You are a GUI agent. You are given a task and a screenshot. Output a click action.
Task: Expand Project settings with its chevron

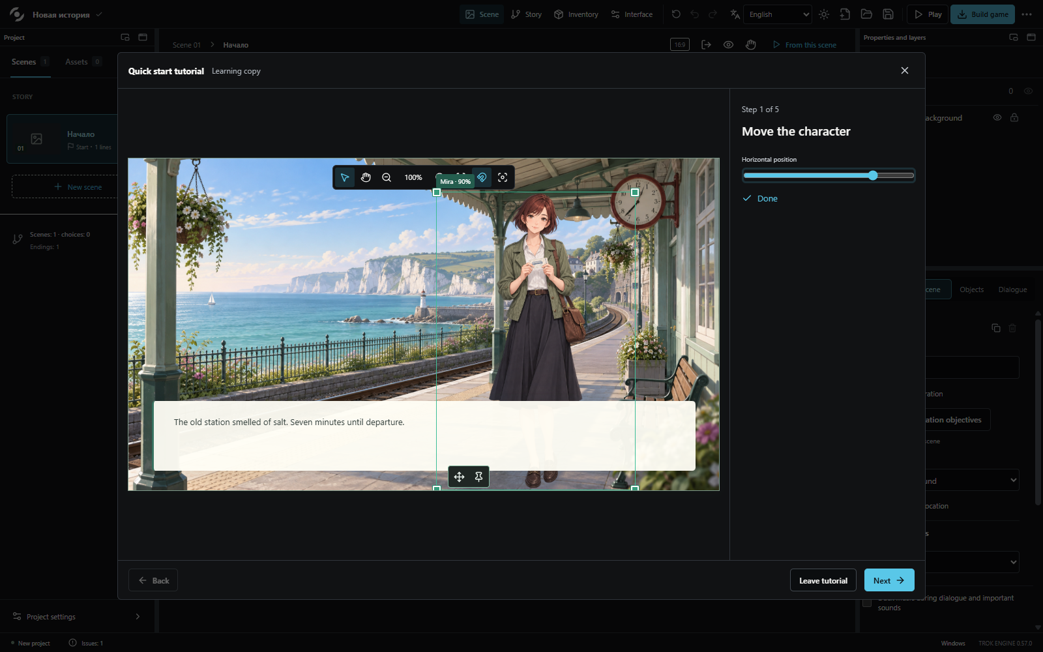click(138, 616)
